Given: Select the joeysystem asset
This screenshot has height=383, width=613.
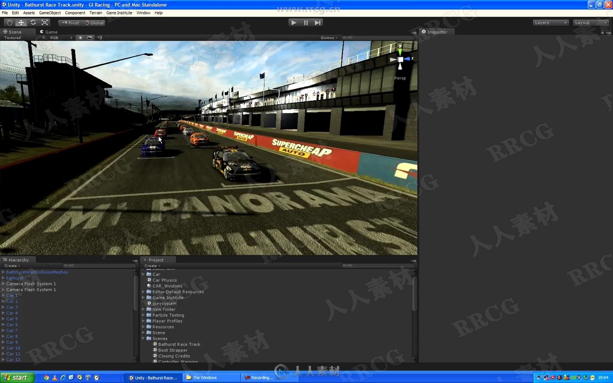Looking at the screenshot, I should point(164,304).
